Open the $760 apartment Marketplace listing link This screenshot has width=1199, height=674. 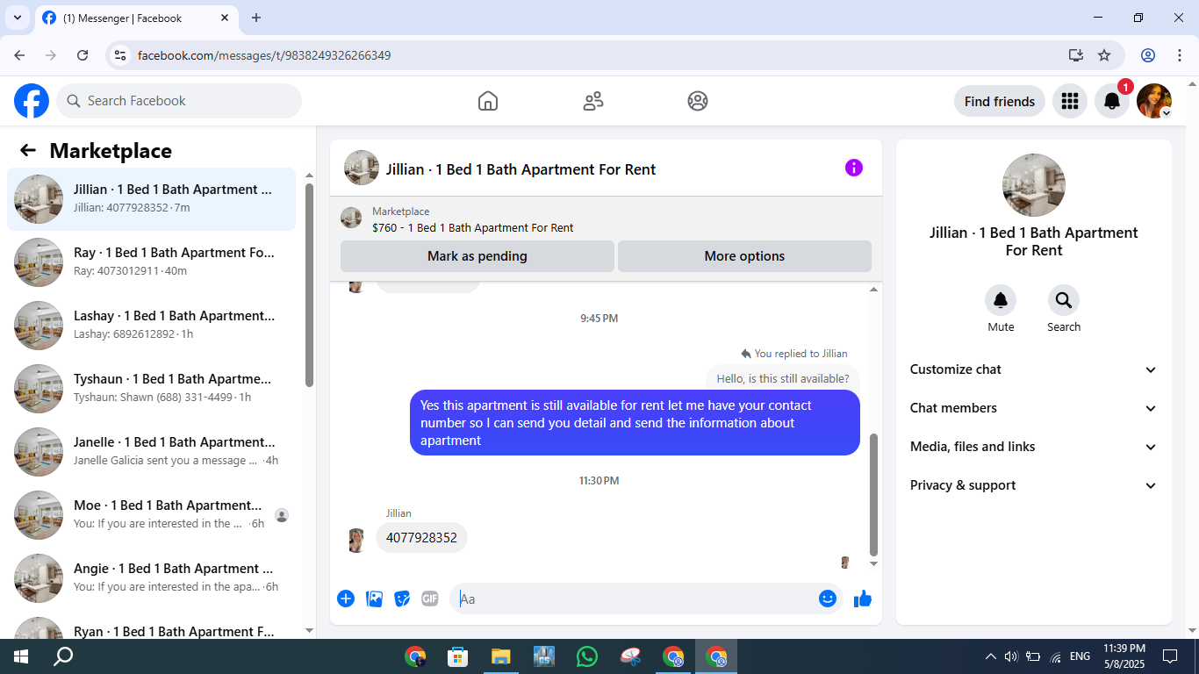point(472,228)
